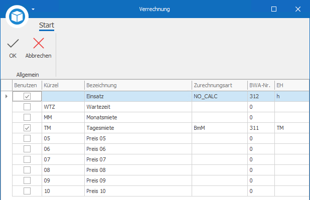310x200 pixels.
Task: Select the MM Kürzel cell
Action: 63,117
